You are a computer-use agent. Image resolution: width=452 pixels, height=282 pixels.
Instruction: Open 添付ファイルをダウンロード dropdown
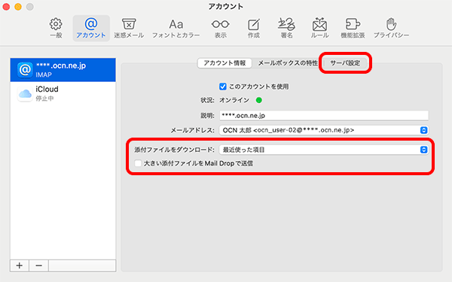point(324,150)
